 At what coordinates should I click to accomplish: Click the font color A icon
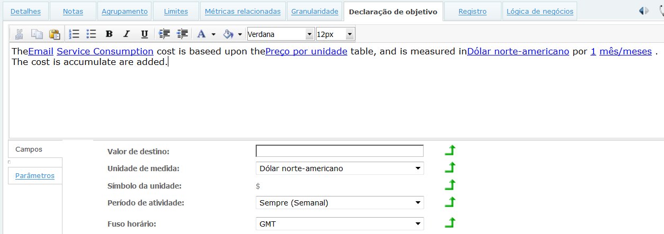pos(201,34)
